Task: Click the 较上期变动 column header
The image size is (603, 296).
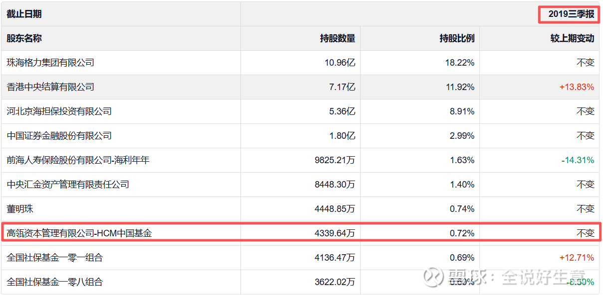Action: [x=572, y=38]
